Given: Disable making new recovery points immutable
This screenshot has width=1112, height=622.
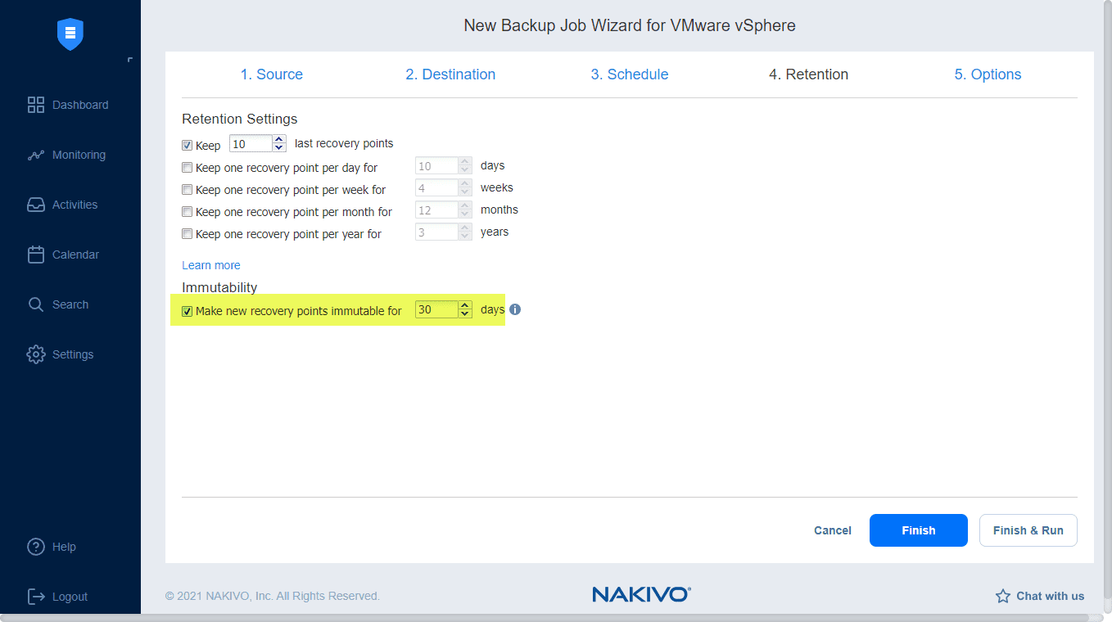Looking at the screenshot, I should coord(187,310).
